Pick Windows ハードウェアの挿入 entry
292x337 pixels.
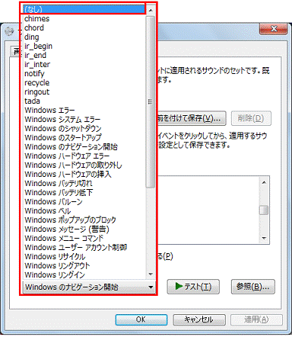pos(84,174)
